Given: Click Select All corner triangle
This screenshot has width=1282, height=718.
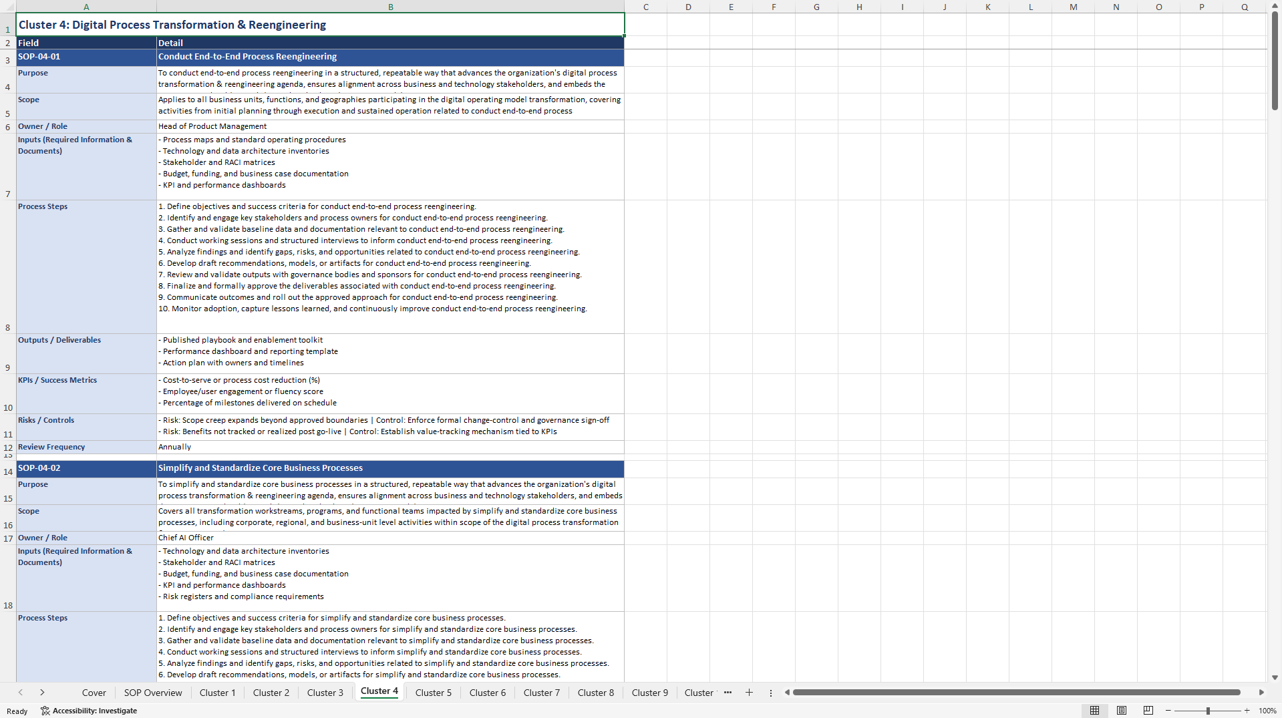Looking at the screenshot, I should tap(8, 7).
